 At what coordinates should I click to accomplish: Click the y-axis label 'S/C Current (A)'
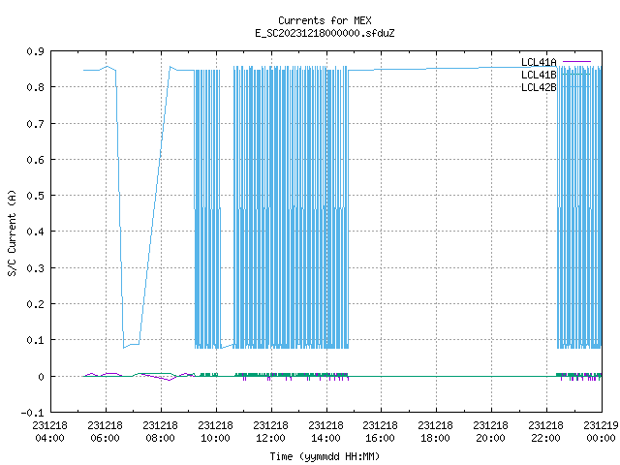tap(13, 233)
